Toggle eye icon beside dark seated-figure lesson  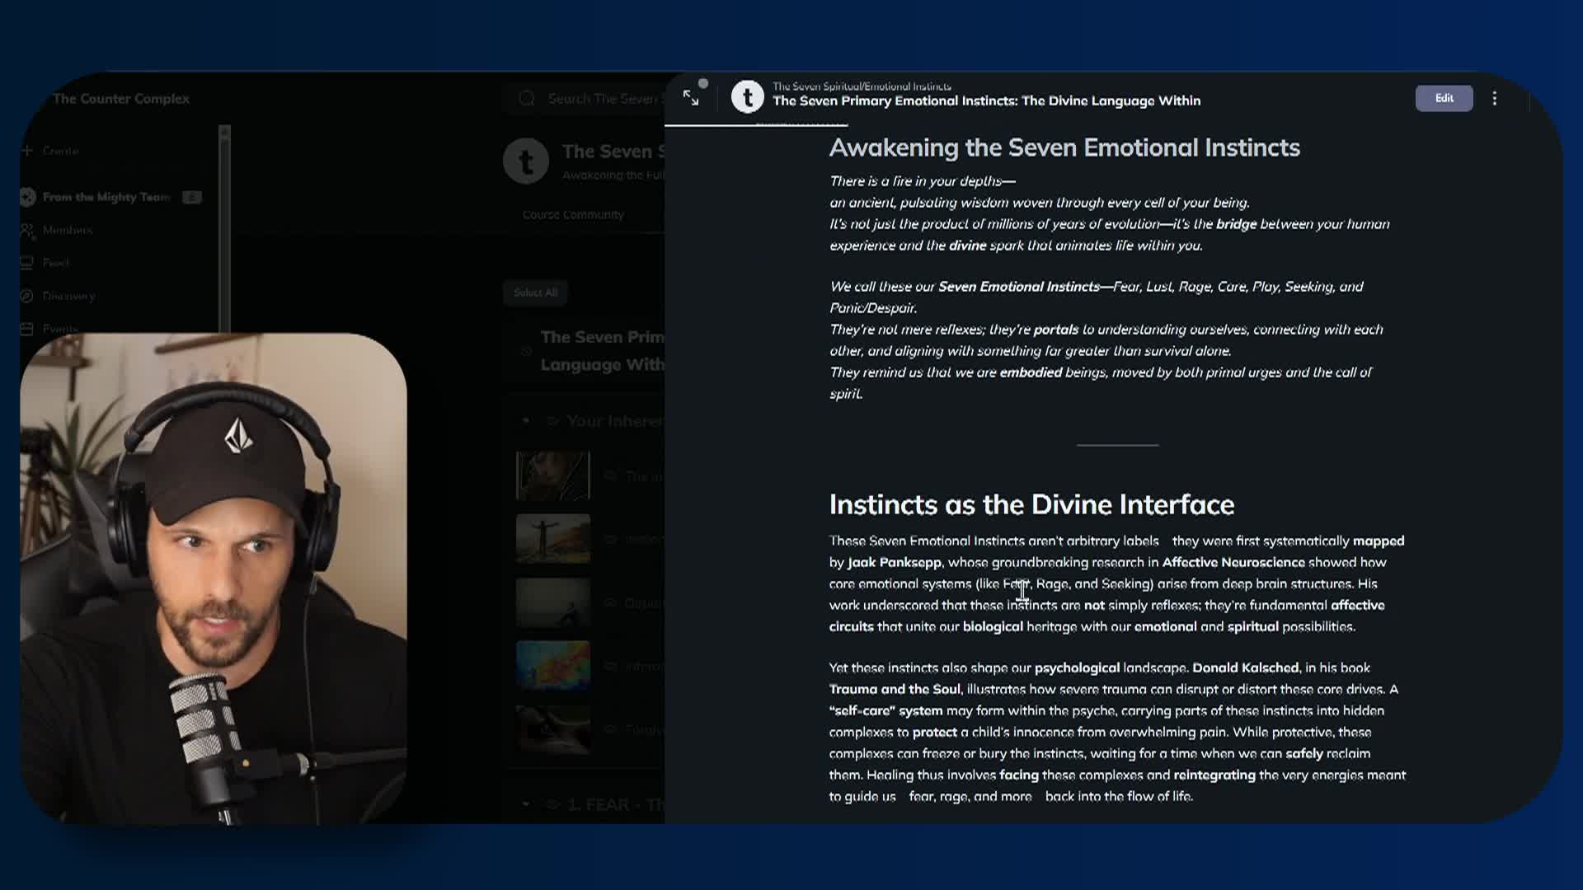coord(611,602)
